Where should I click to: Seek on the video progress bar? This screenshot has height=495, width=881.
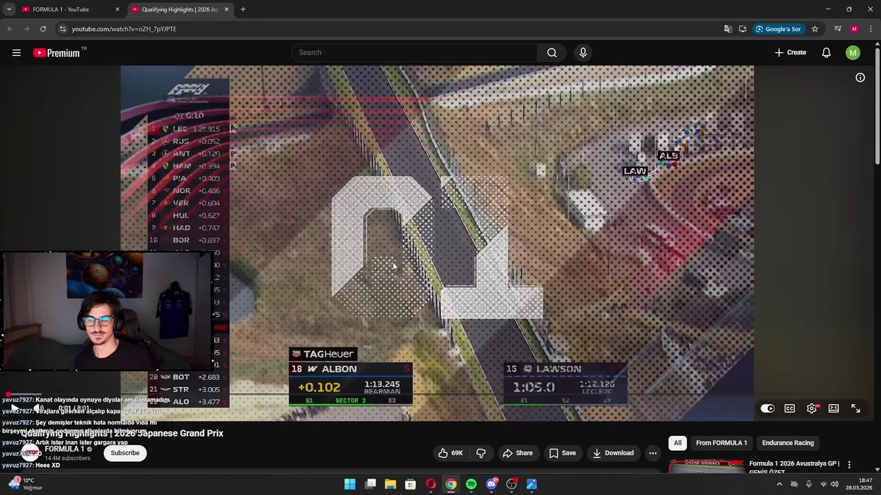[x=437, y=394]
